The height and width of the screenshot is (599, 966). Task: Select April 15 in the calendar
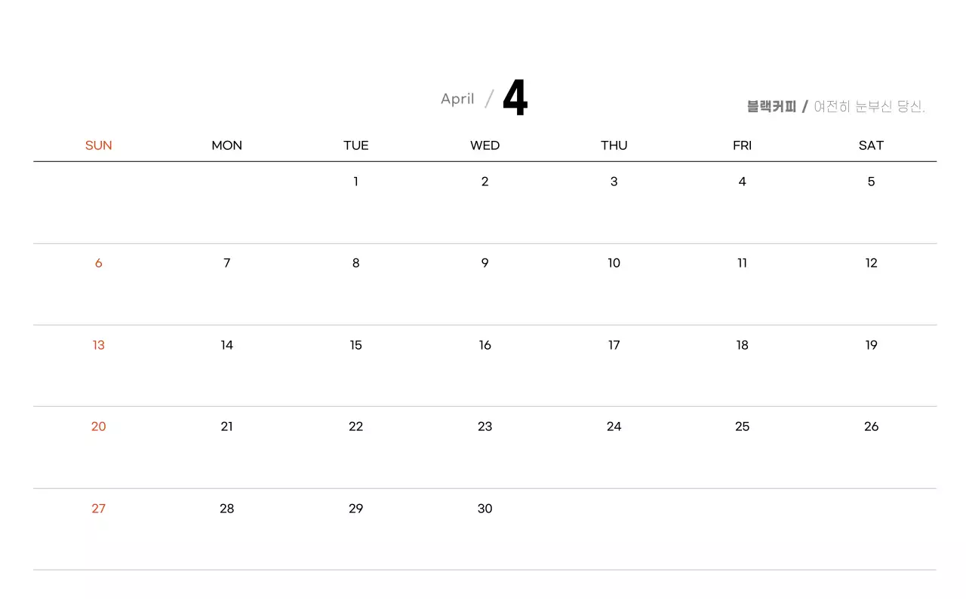pos(355,345)
